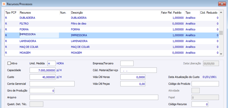The image size is (228, 108).
Task: Click the Arquivo field
Action: point(94,97)
